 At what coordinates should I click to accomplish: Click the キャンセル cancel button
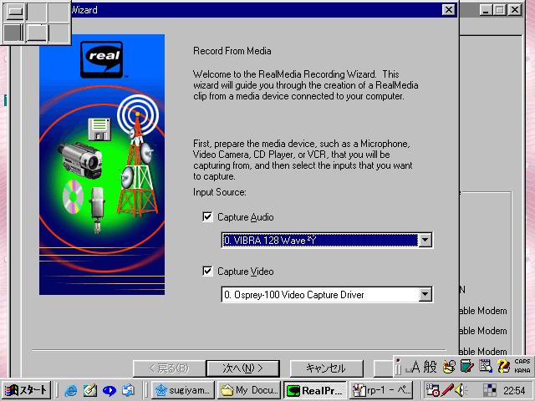[326, 368]
